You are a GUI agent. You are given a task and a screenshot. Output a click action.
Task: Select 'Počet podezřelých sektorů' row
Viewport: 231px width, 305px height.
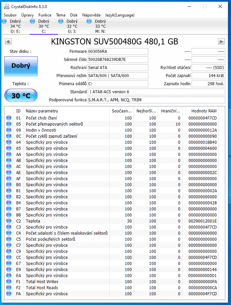pos(112,239)
